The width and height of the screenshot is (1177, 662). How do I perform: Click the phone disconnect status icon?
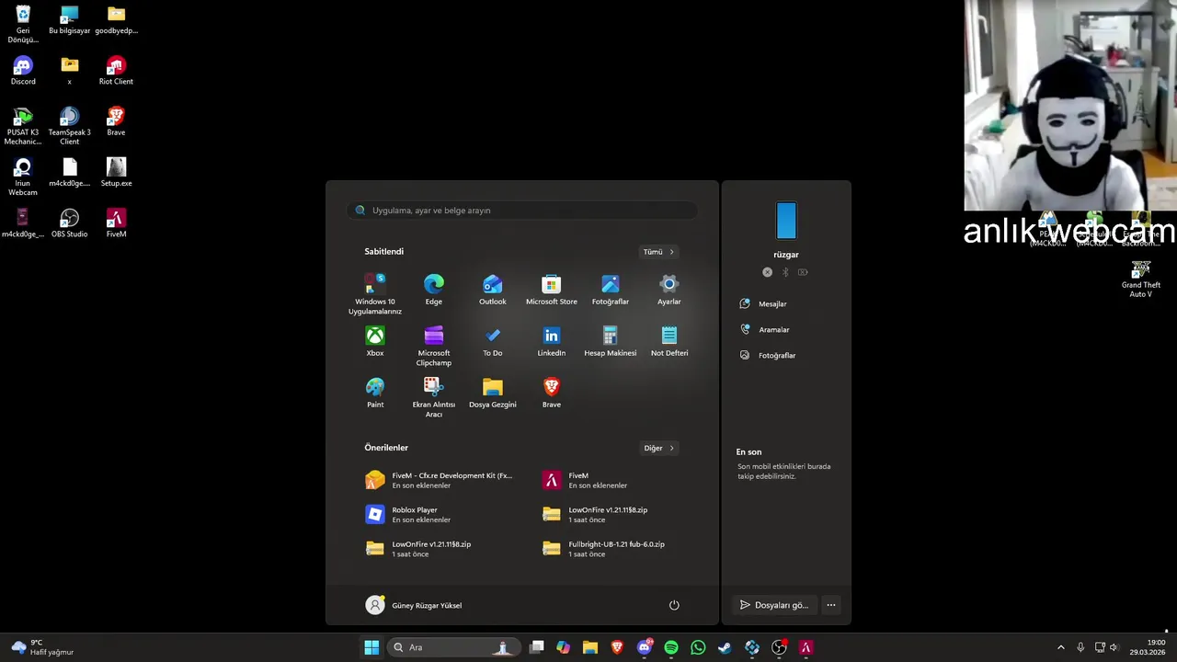(x=767, y=272)
